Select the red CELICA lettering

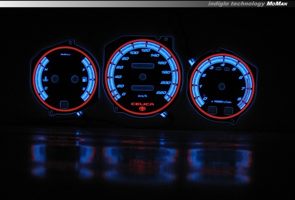tap(142, 104)
